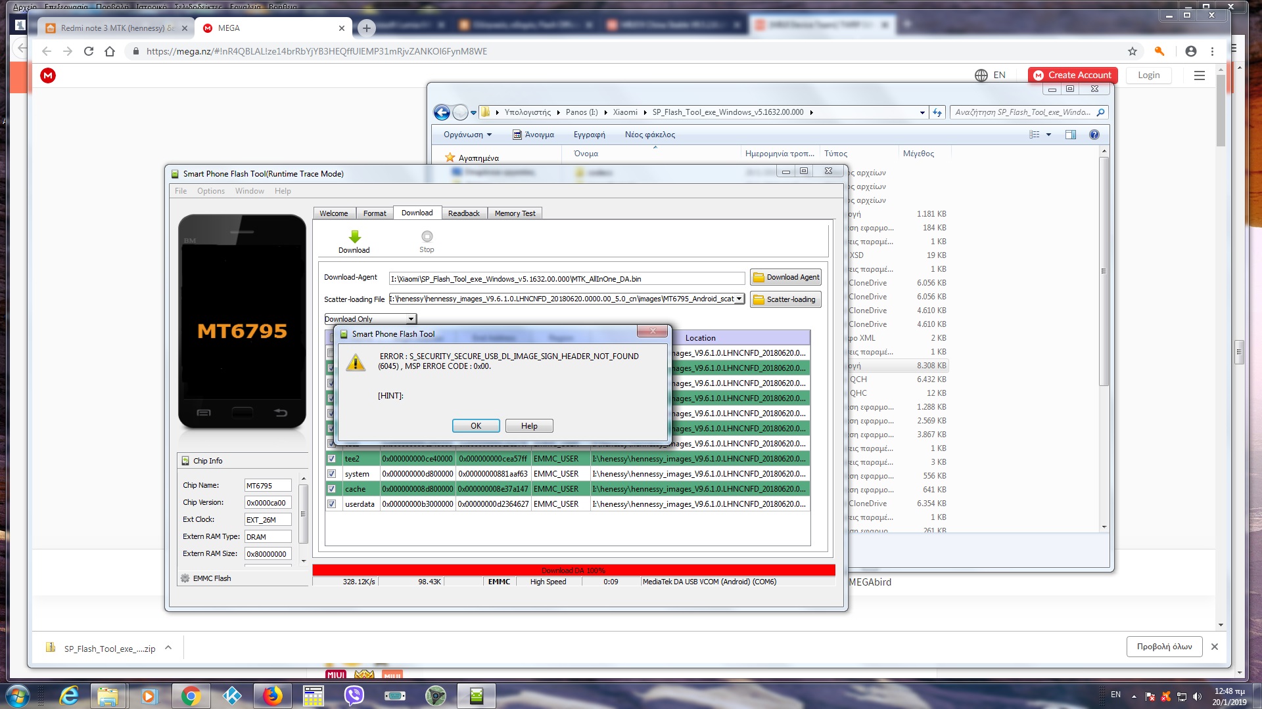The image size is (1262, 709).
Task: Open Viber from the taskbar
Action: tap(354, 695)
